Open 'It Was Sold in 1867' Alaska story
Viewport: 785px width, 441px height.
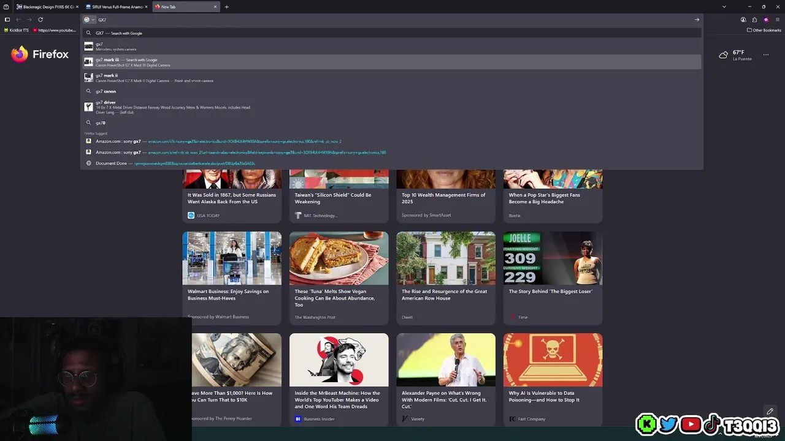tap(232, 198)
